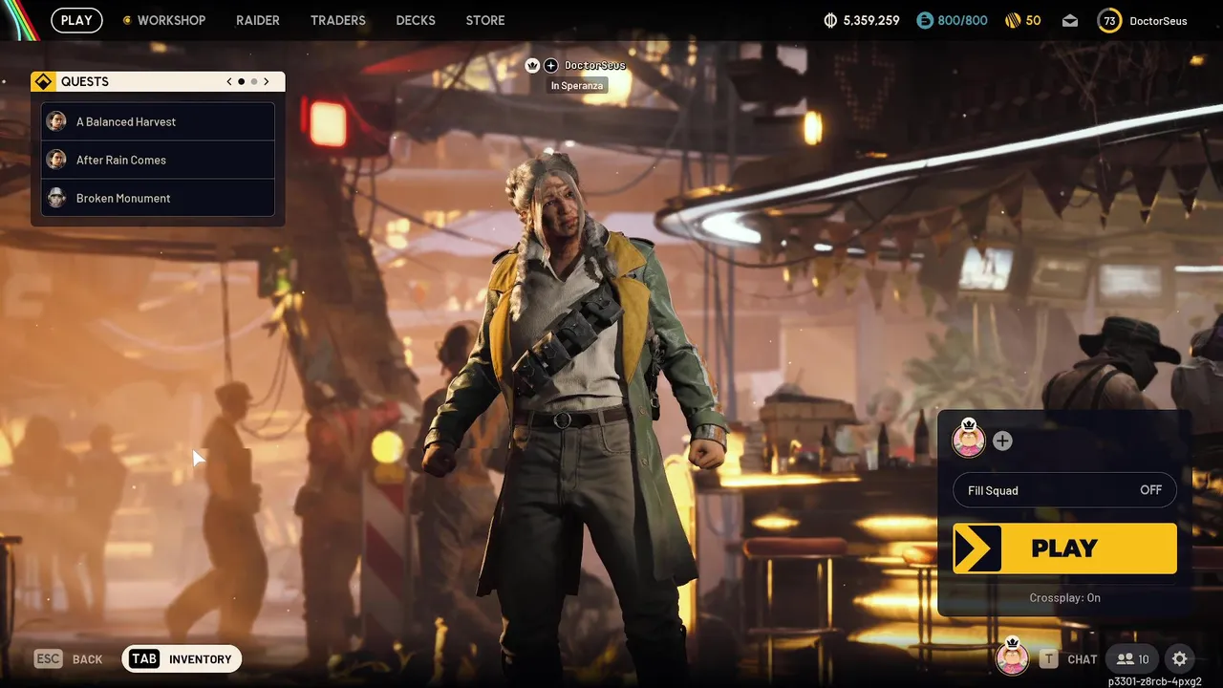Open A Balanced Harvest quest
Viewport: 1223px width, 688px height.
pos(159,121)
